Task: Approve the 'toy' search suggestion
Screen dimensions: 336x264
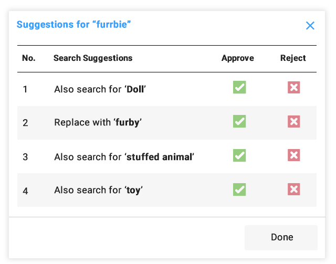Action: pyautogui.click(x=239, y=189)
